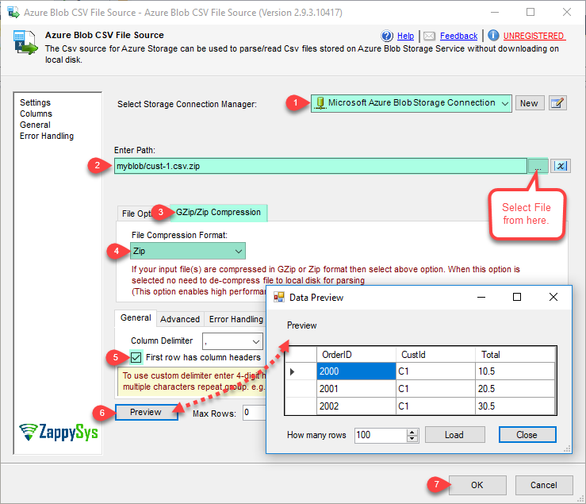This screenshot has height=504, width=586.
Task: Select the Advanced tab
Action: [x=180, y=319]
